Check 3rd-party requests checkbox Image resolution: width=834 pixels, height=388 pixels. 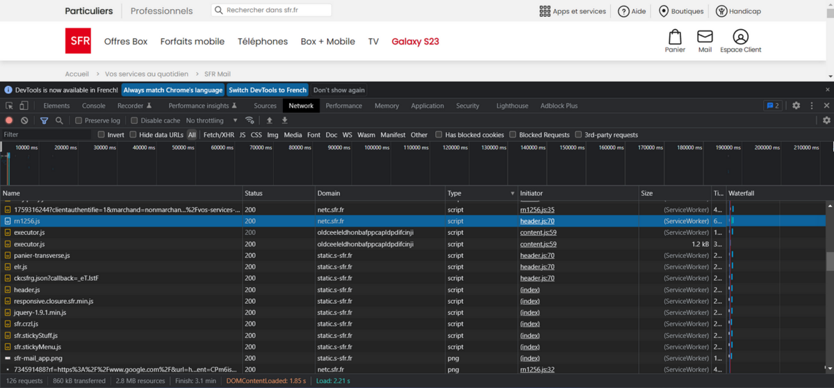click(x=578, y=135)
